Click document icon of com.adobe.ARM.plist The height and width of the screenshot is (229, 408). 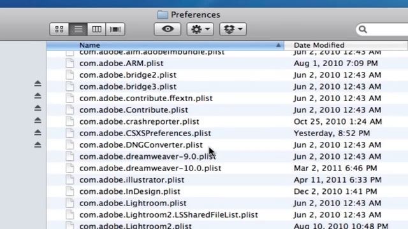[x=69, y=63]
